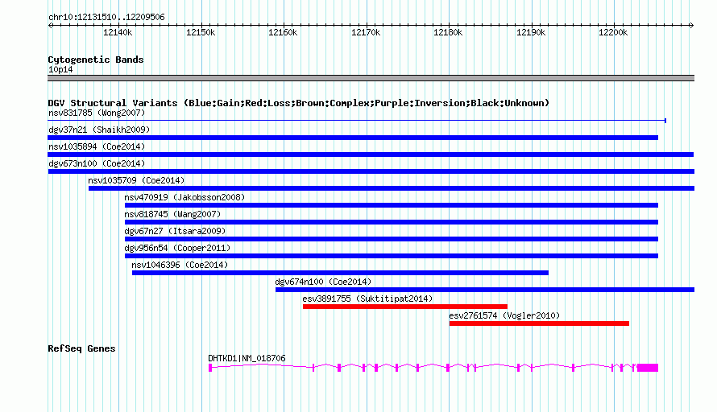Click the 12170k ruler tick label
Image resolution: width=717 pixels, height=412 pixels.
click(x=366, y=32)
